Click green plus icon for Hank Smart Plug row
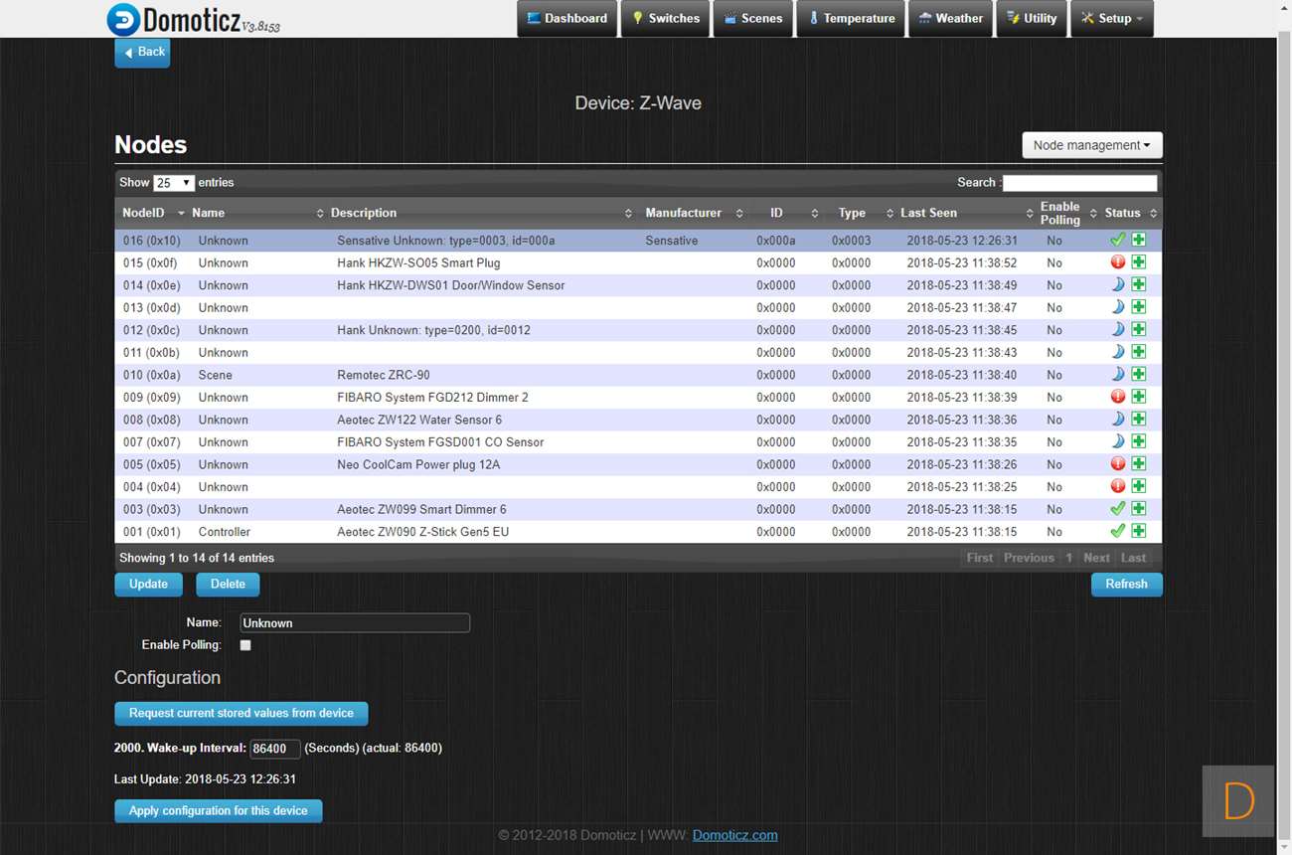Screen dimensions: 1292x855 click(x=1138, y=262)
